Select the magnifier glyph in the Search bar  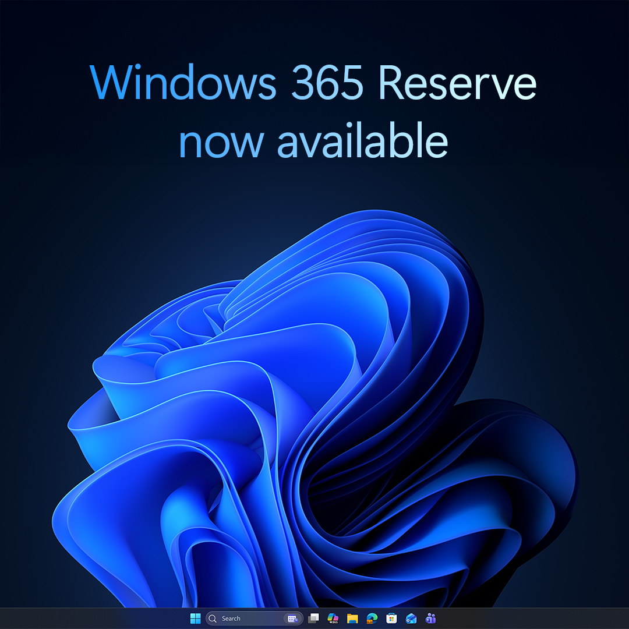[x=212, y=618]
